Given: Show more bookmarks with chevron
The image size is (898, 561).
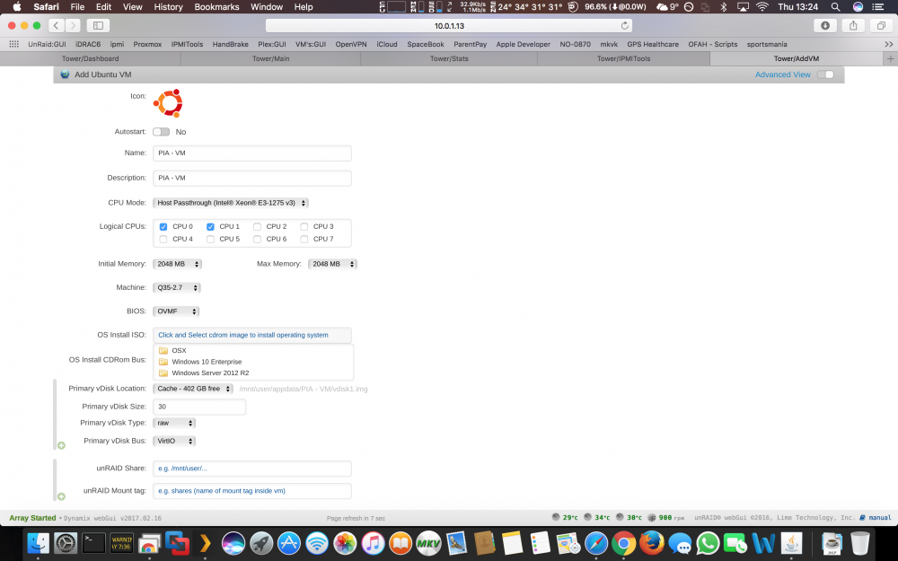Looking at the screenshot, I should (888, 44).
